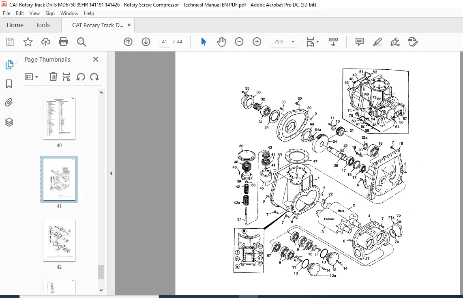Open the find text magnifier icon
Screen dimensions: 463x298
tap(81, 42)
